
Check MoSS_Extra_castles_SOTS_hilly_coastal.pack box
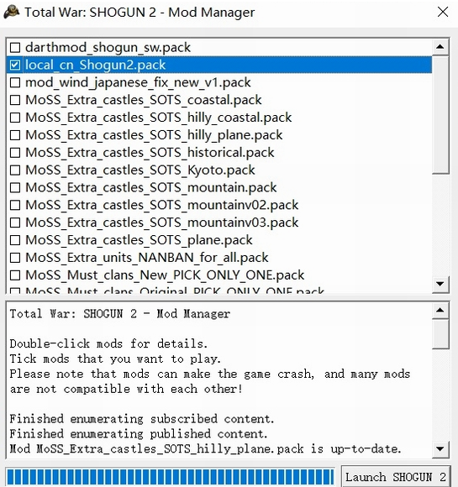pyautogui.click(x=15, y=118)
